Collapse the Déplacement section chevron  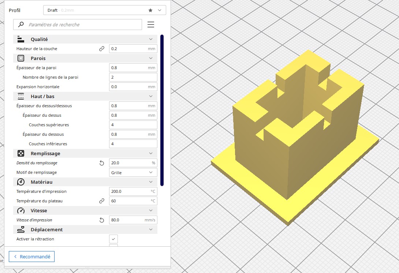click(x=151, y=229)
